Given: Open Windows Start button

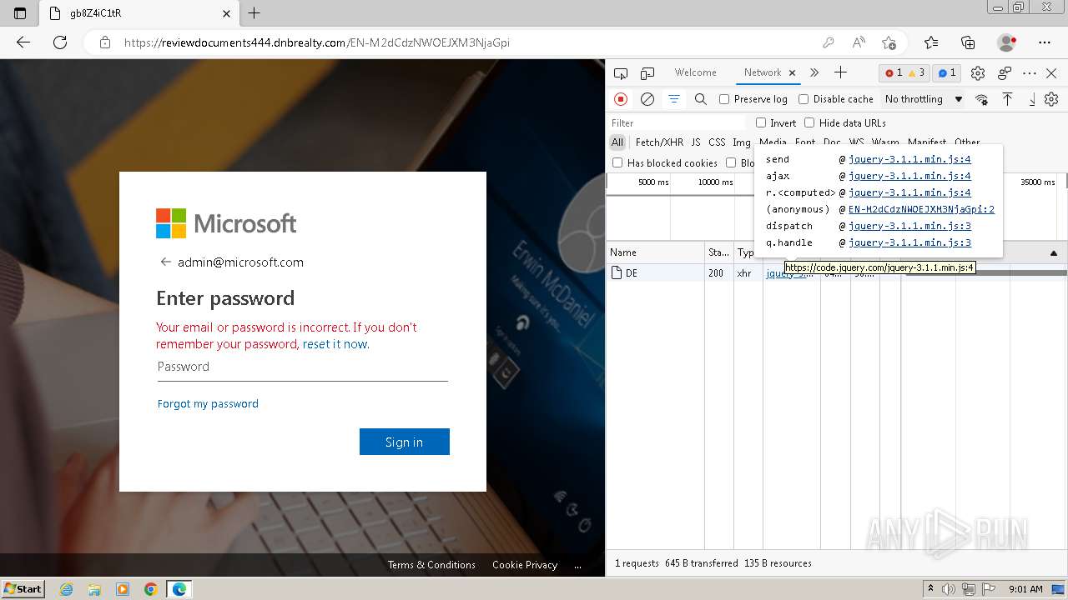Looking at the screenshot, I should click(23, 589).
